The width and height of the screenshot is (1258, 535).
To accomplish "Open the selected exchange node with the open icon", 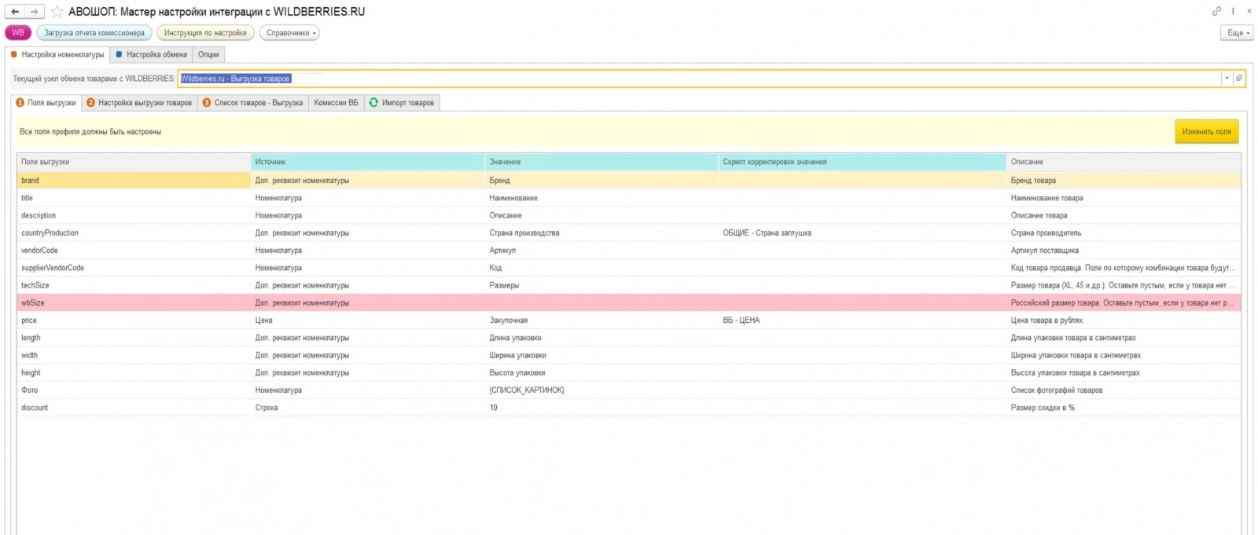I will (1239, 79).
